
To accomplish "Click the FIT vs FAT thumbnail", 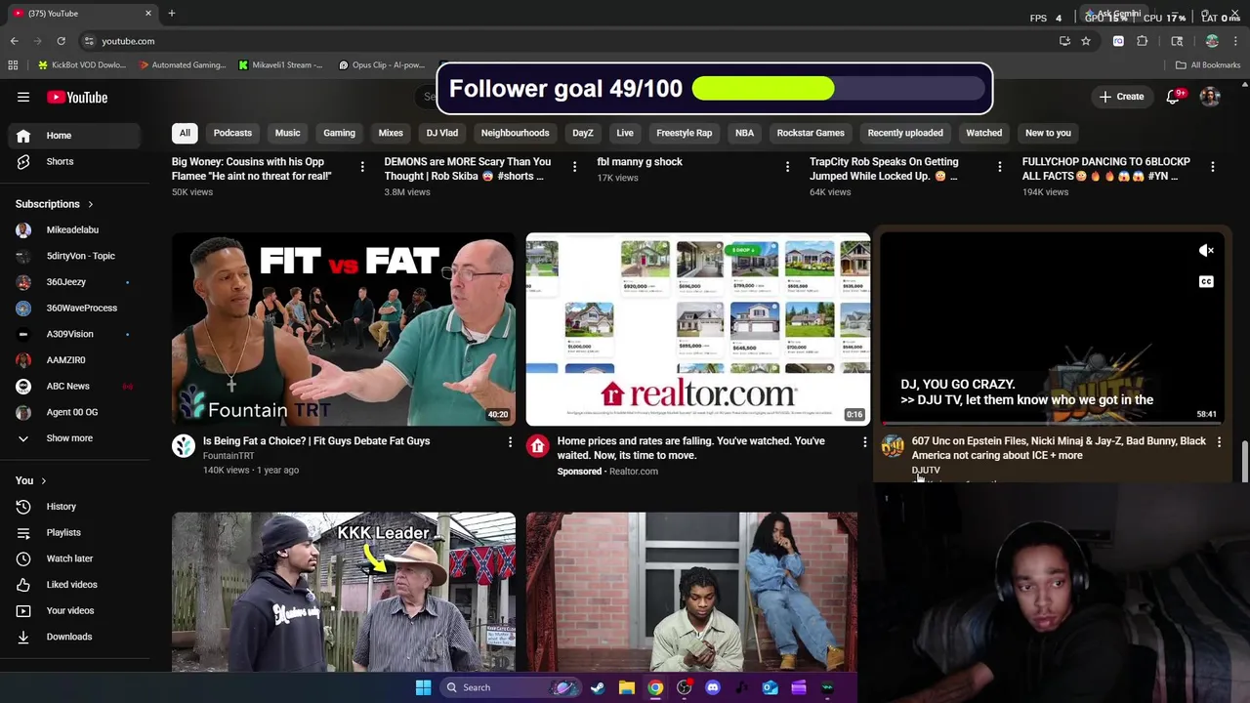I will pyautogui.click(x=344, y=329).
